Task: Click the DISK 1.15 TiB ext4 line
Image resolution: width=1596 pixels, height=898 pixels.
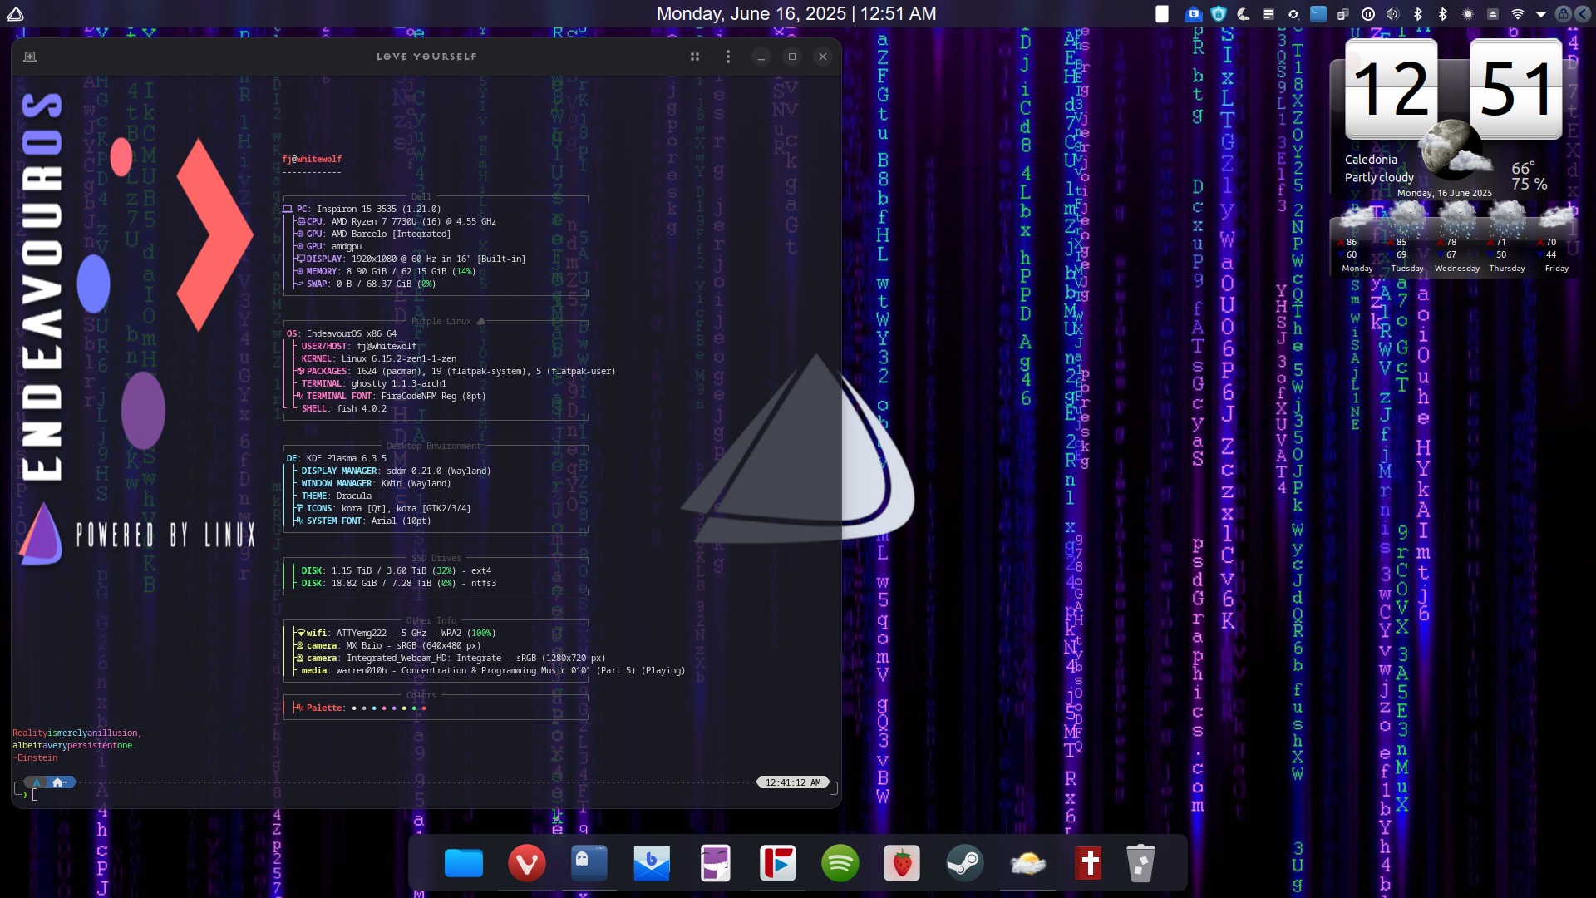Action: pos(397,570)
